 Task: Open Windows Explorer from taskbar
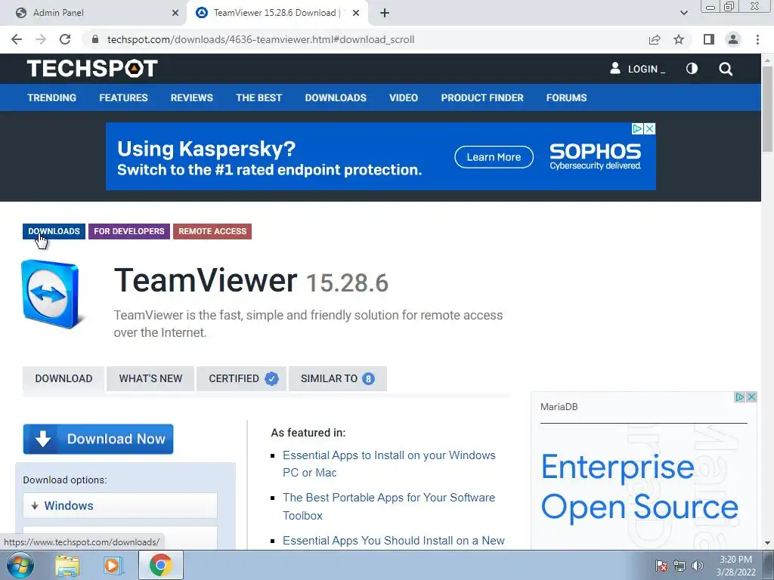coord(67,565)
